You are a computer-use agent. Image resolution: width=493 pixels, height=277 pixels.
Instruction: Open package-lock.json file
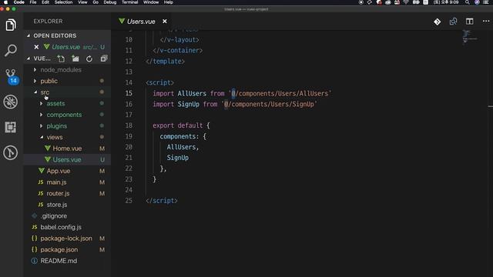point(66,239)
